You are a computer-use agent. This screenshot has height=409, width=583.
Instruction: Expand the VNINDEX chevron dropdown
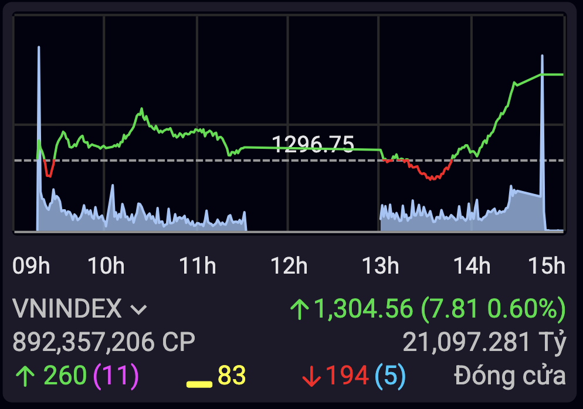[138, 309]
